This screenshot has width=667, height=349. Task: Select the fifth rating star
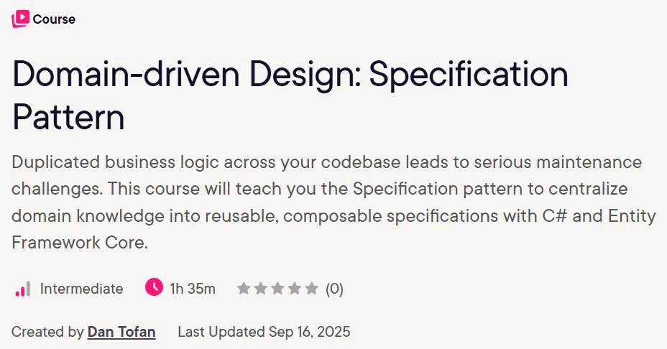click(312, 288)
